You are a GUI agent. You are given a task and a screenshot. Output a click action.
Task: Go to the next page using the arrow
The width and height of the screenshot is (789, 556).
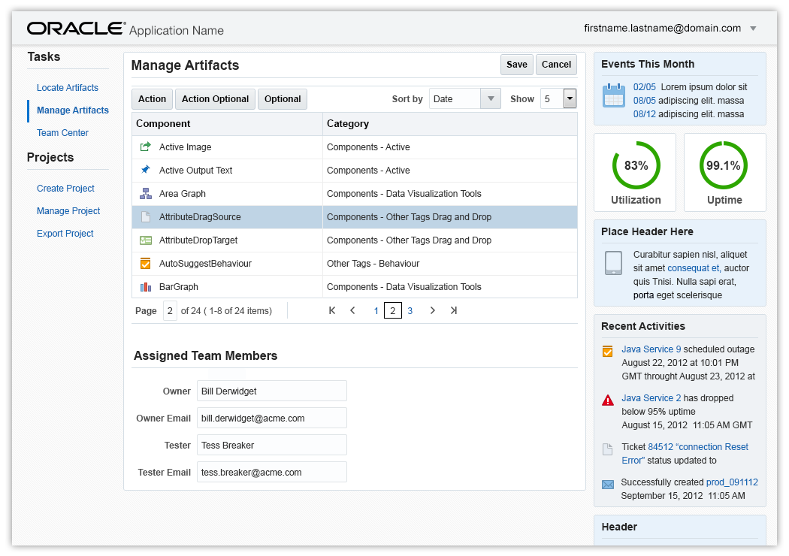click(x=433, y=310)
